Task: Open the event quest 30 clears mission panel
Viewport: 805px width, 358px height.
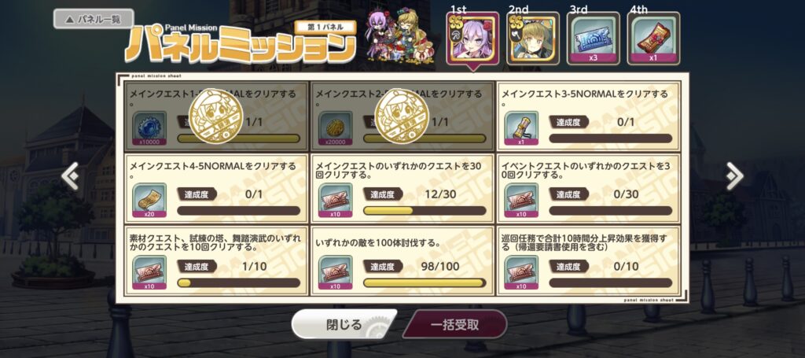Action: pyautogui.click(x=588, y=188)
